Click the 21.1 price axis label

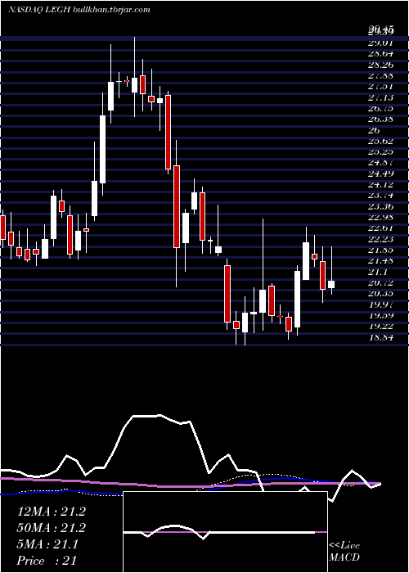[x=378, y=272]
